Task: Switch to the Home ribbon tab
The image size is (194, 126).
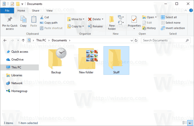Action: (x=21, y=11)
